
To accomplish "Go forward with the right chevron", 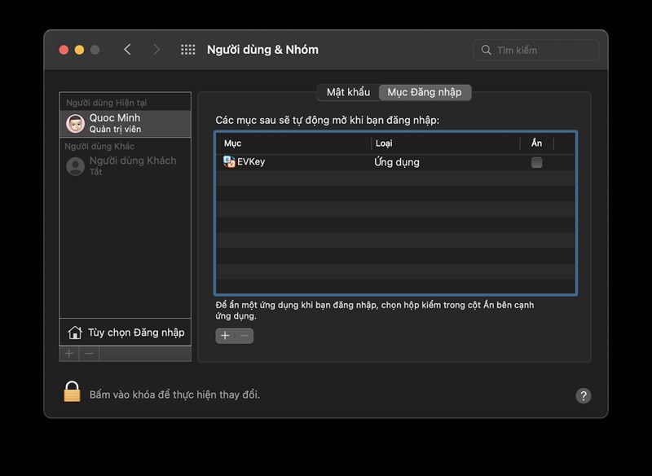I will (156, 50).
